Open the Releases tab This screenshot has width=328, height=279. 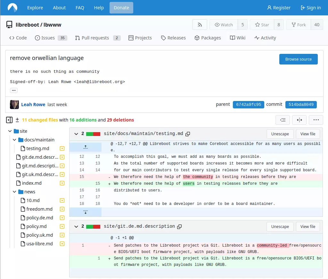173,38
